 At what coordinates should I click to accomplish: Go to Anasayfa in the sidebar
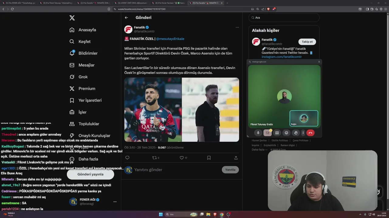[83, 30]
